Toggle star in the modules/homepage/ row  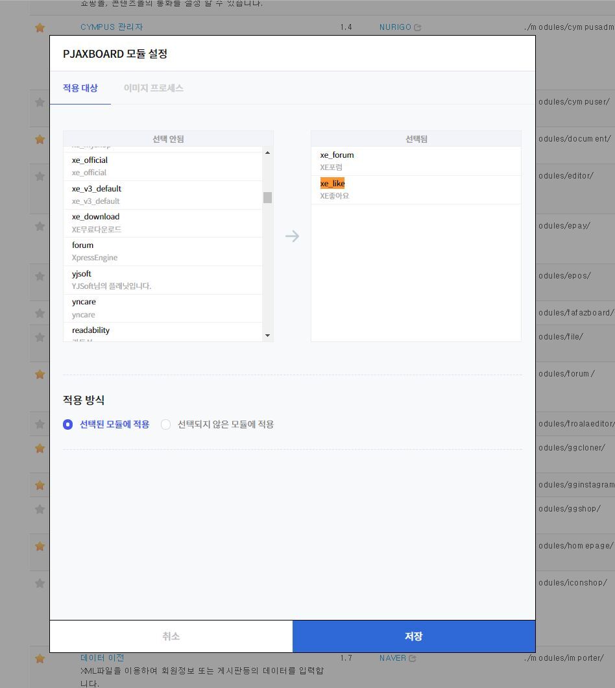[x=40, y=547]
